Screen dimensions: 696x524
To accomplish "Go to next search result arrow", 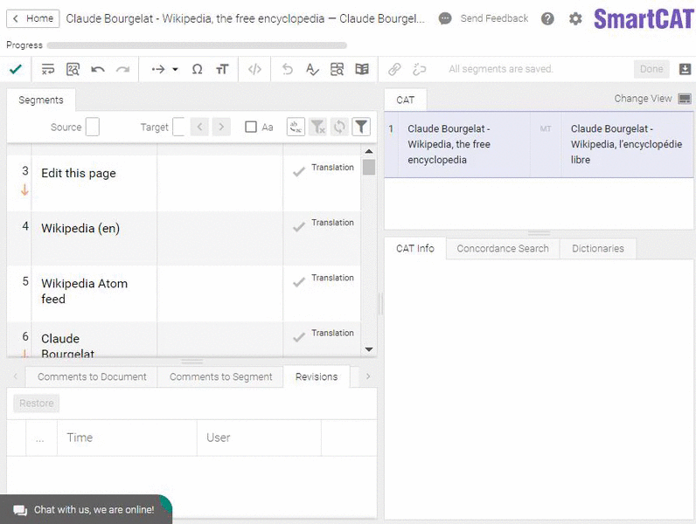I will coord(221,128).
